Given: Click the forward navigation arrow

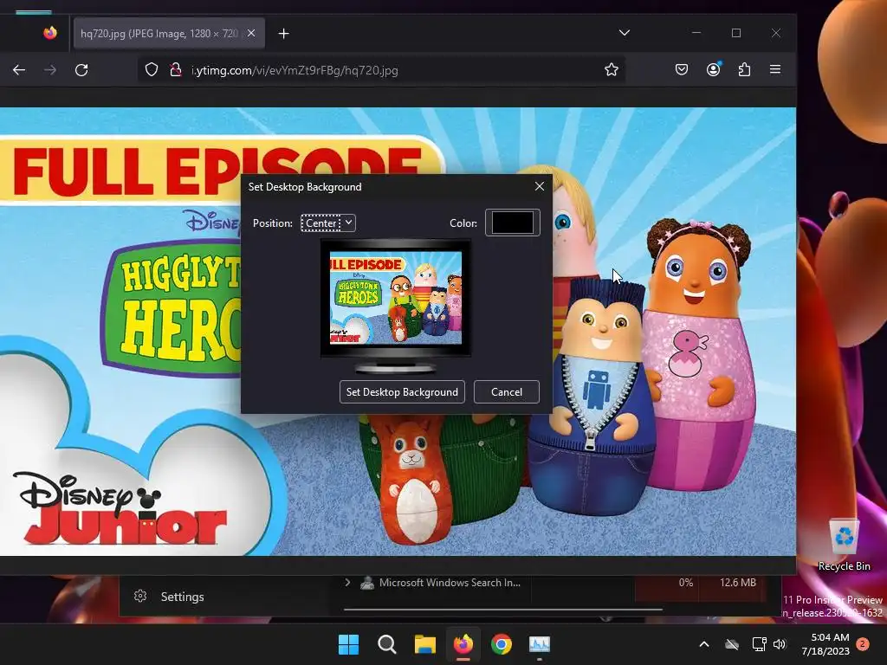Looking at the screenshot, I should point(50,69).
